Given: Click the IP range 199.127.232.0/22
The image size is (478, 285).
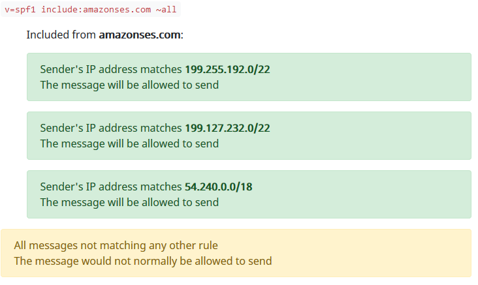Looking at the screenshot, I should tap(227, 128).
